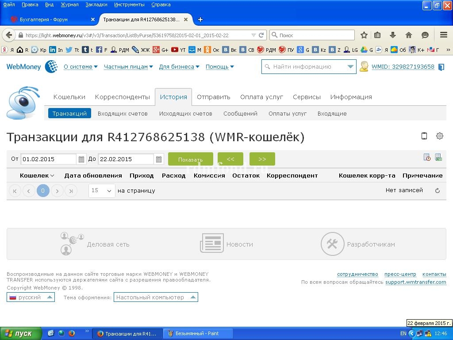Open the settings gear icon
This screenshot has width=453, height=340.
440,136
